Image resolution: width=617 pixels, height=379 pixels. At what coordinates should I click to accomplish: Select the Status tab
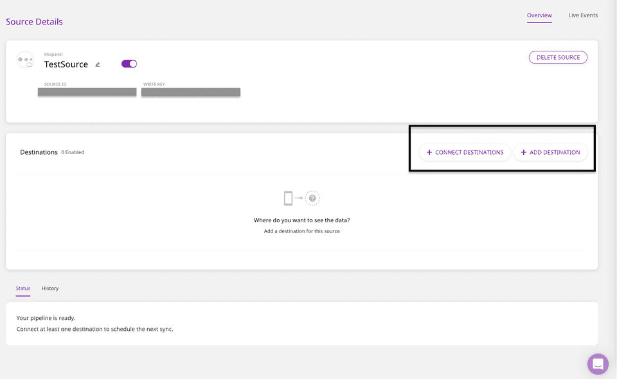click(22, 288)
